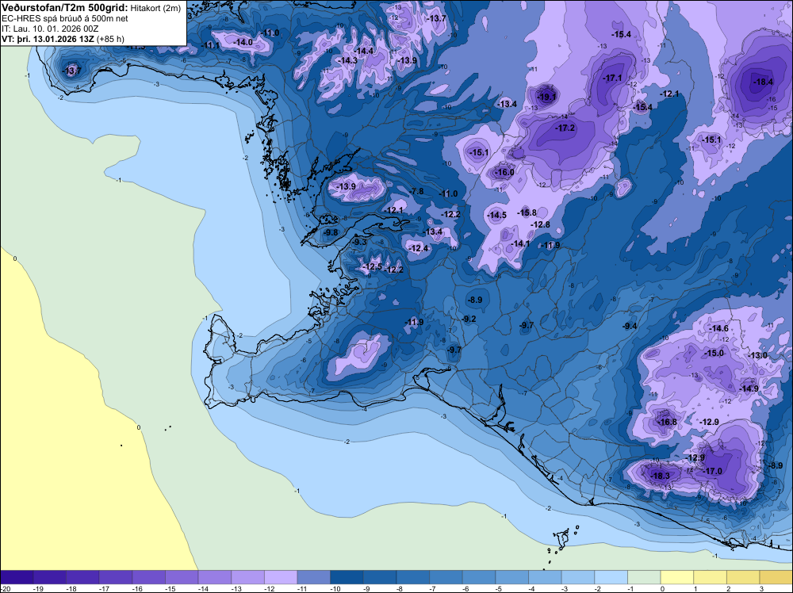Click the -12.4 temperature value
The height and width of the screenshot is (593, 793).
(x=418, y=248)
